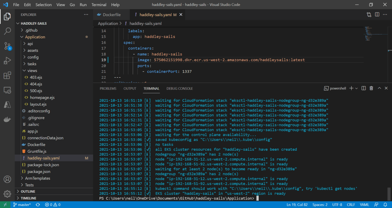Screen dimensions: 392x208
Task: Maximize the terminal panel size
Action: [379, 88]
